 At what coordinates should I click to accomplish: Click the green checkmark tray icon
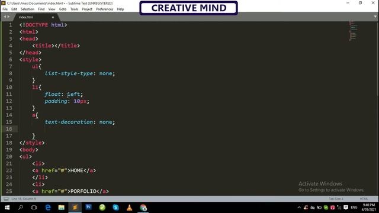click(326, 208)
